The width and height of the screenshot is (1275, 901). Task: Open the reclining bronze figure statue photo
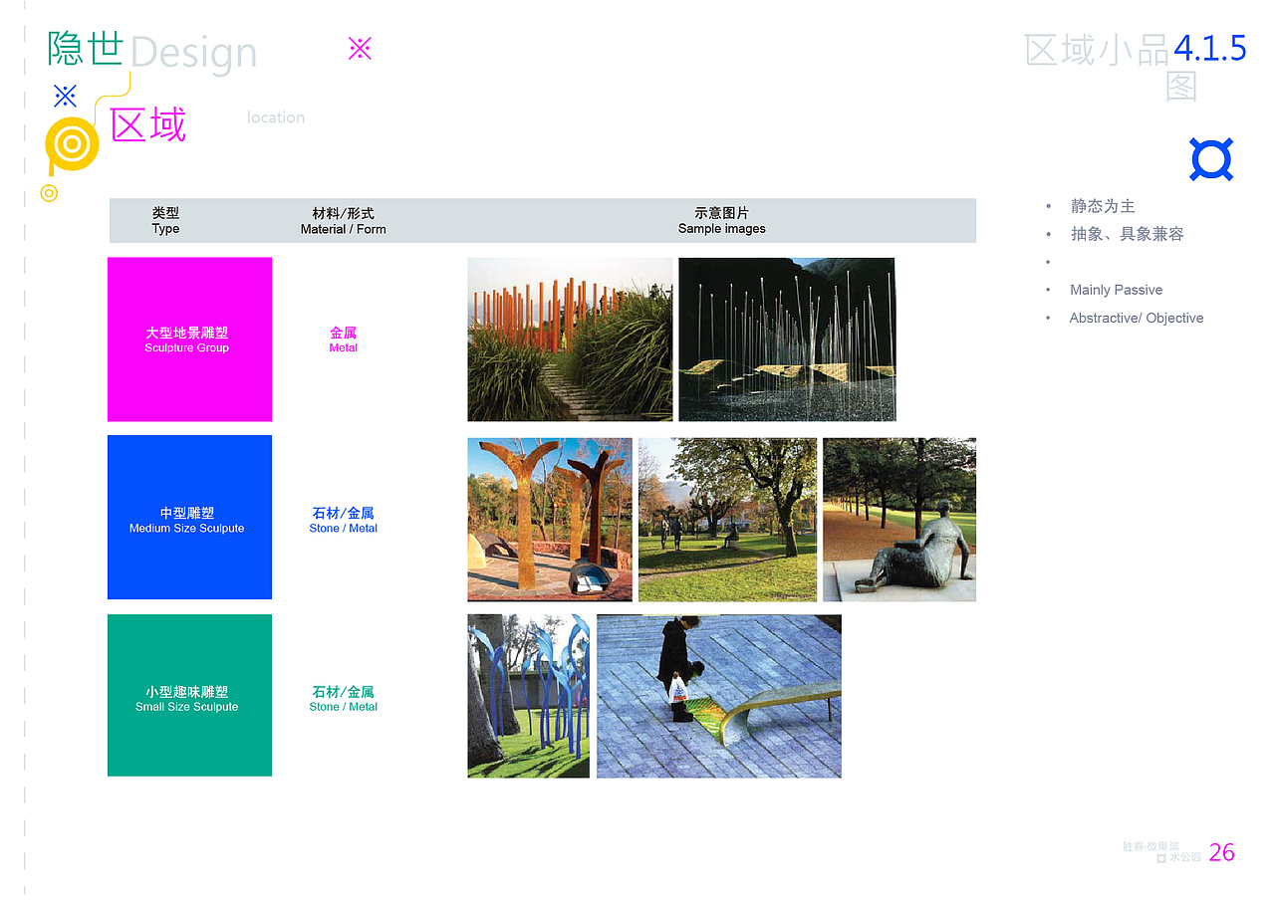pyautogui.click(x=899, y=520)
